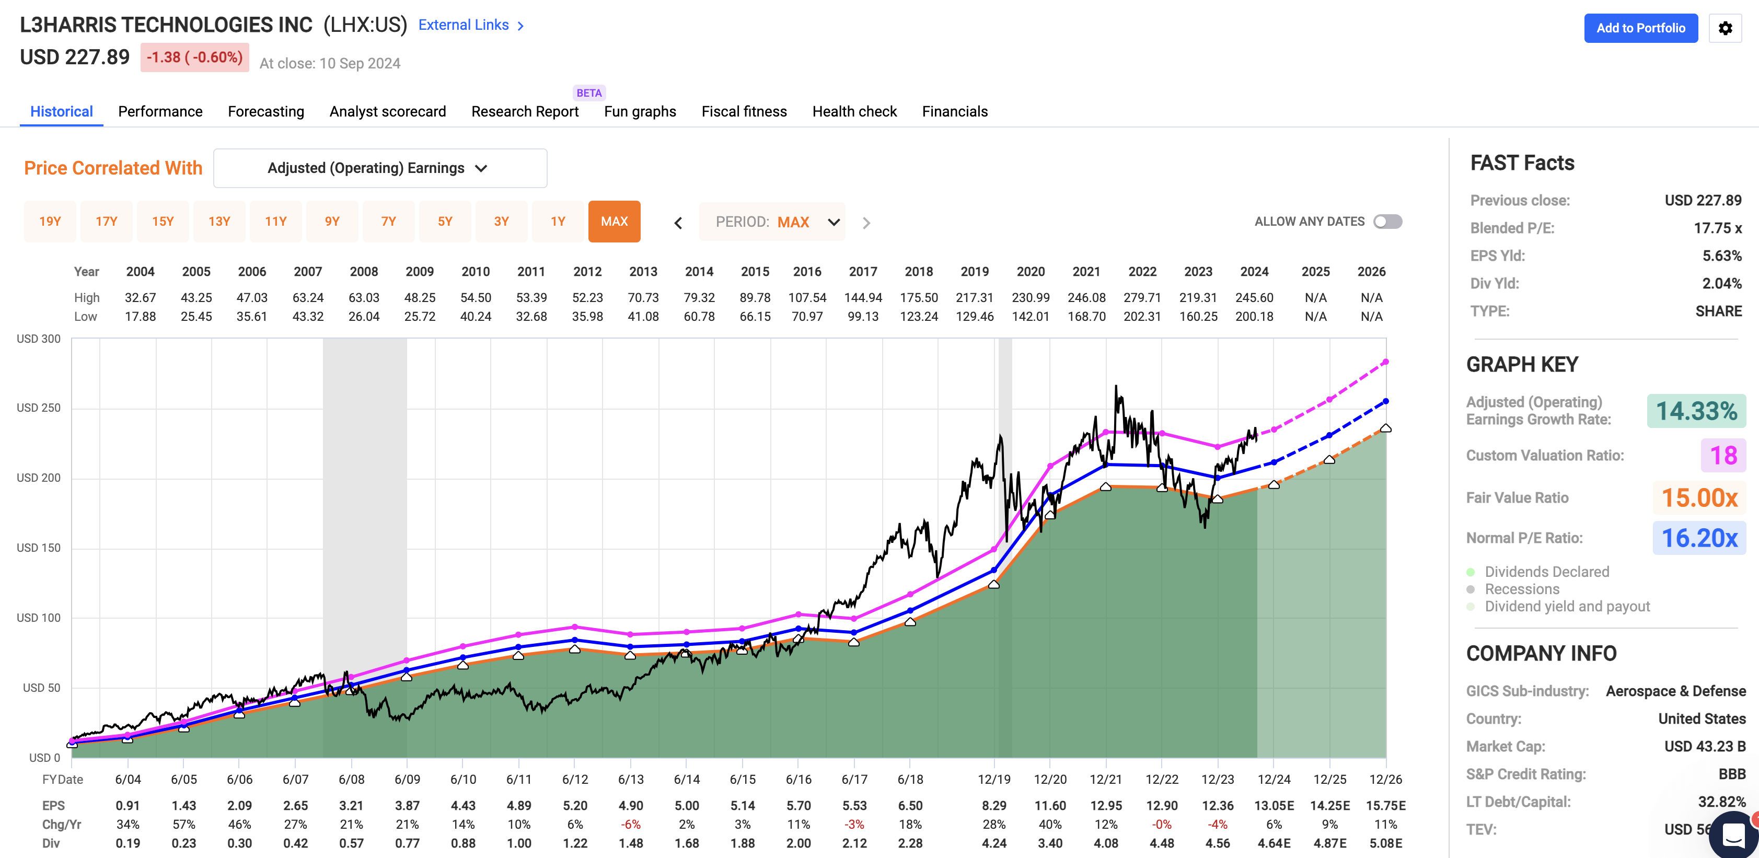Go to previous period with left arrow
This screenshot has height=858, width=1759.
[x=678, y=223]
